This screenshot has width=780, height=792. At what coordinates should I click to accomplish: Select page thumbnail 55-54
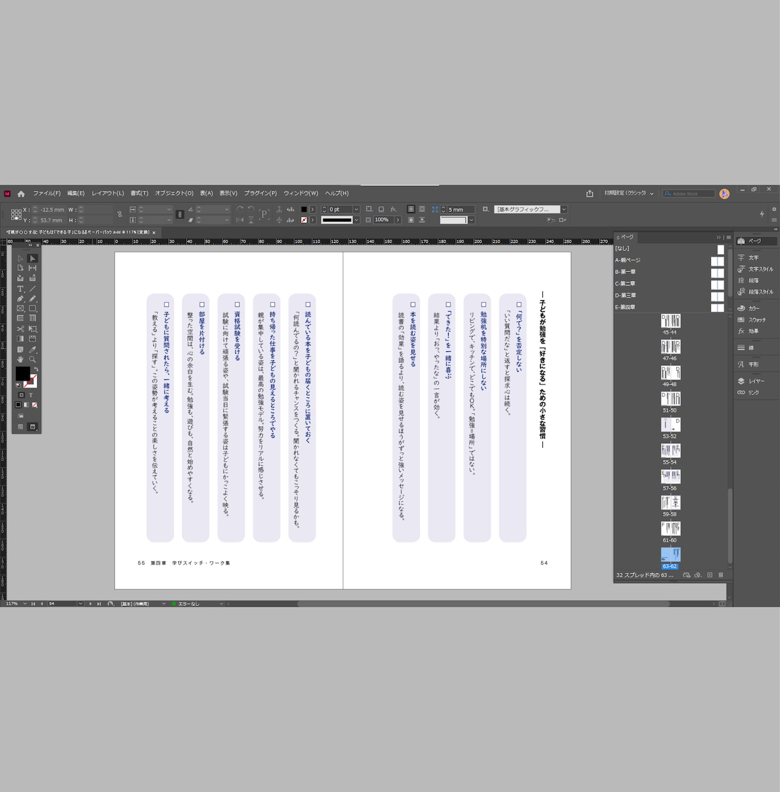pyautogui.click(x=670, y=450)
